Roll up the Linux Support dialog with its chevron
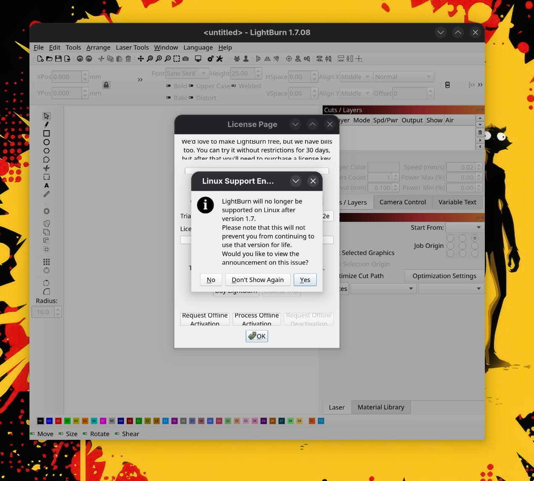Image resolution: width=534 pixels, height=481 pixels. 296,181
